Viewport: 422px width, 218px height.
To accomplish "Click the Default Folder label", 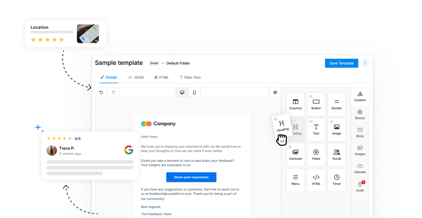I will tap(178, 63).
